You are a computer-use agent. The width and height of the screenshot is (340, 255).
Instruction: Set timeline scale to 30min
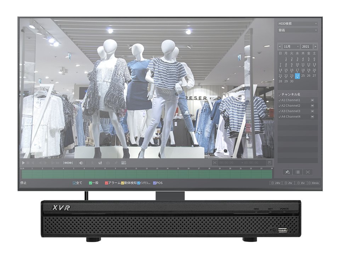313,183
